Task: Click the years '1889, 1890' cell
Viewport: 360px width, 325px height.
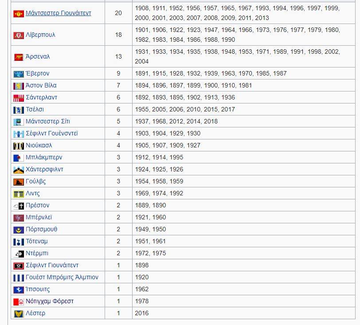Action: coord(244,205)
